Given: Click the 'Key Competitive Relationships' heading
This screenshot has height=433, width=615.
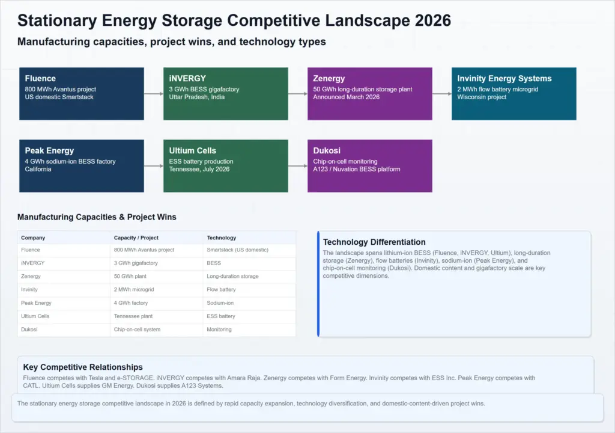Looking at the screenshot, I should (83, 367).
